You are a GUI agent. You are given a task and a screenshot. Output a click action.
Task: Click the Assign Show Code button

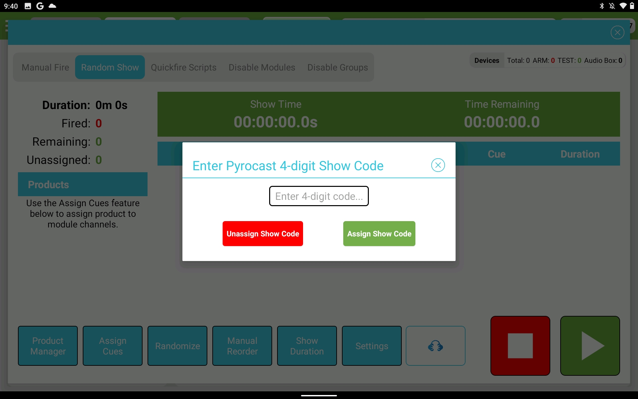379,233
